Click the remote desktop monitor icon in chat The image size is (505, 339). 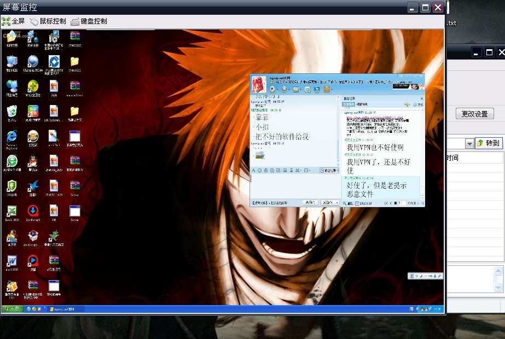[317, 90]
